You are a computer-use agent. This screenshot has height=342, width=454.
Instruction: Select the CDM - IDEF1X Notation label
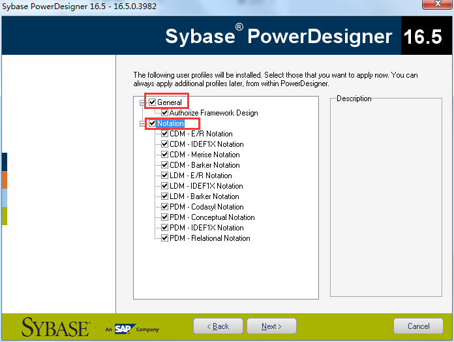(x=207, y=144)
